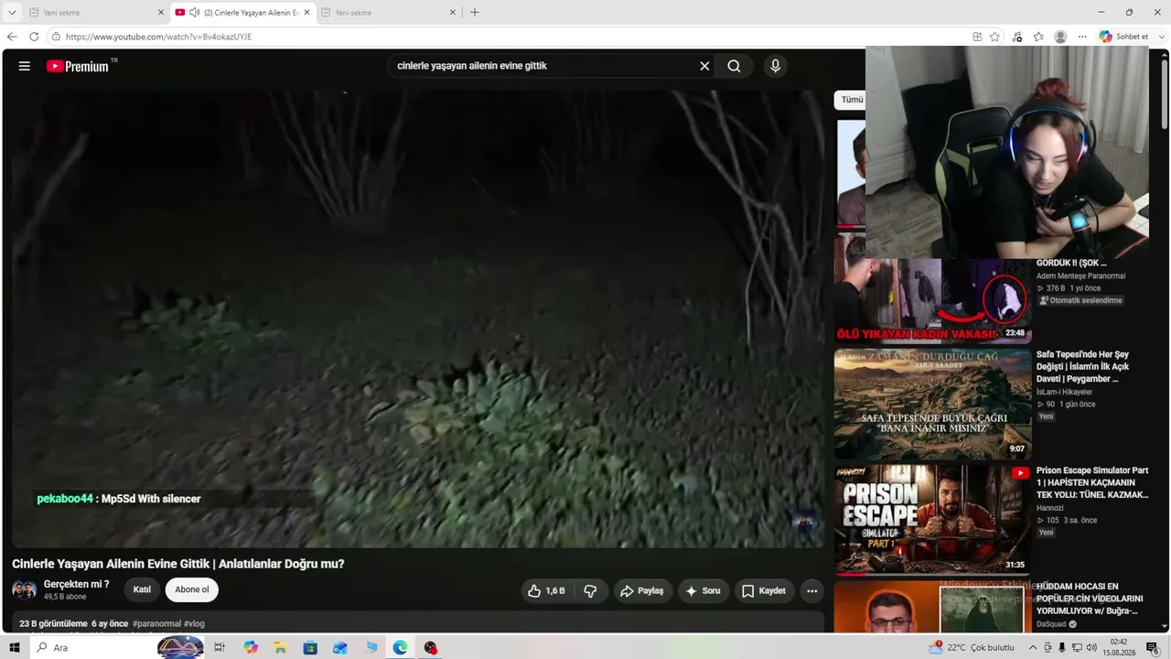Viewport: 1171px width, 659px height.
Task: Share the video via Paylaş
Action: click(x=642, y=591)
